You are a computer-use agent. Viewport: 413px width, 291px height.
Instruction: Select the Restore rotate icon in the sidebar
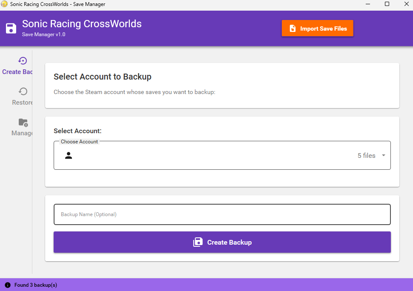point(22,91)
